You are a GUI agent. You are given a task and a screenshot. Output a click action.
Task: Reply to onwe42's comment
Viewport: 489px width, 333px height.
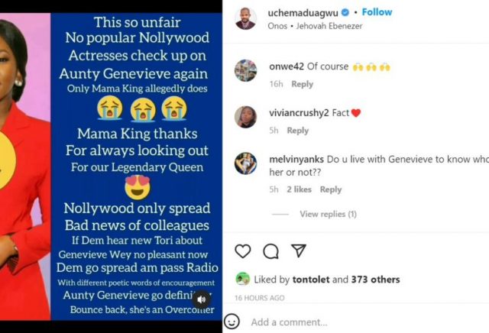pyautogui.click(x=303, y=84)
